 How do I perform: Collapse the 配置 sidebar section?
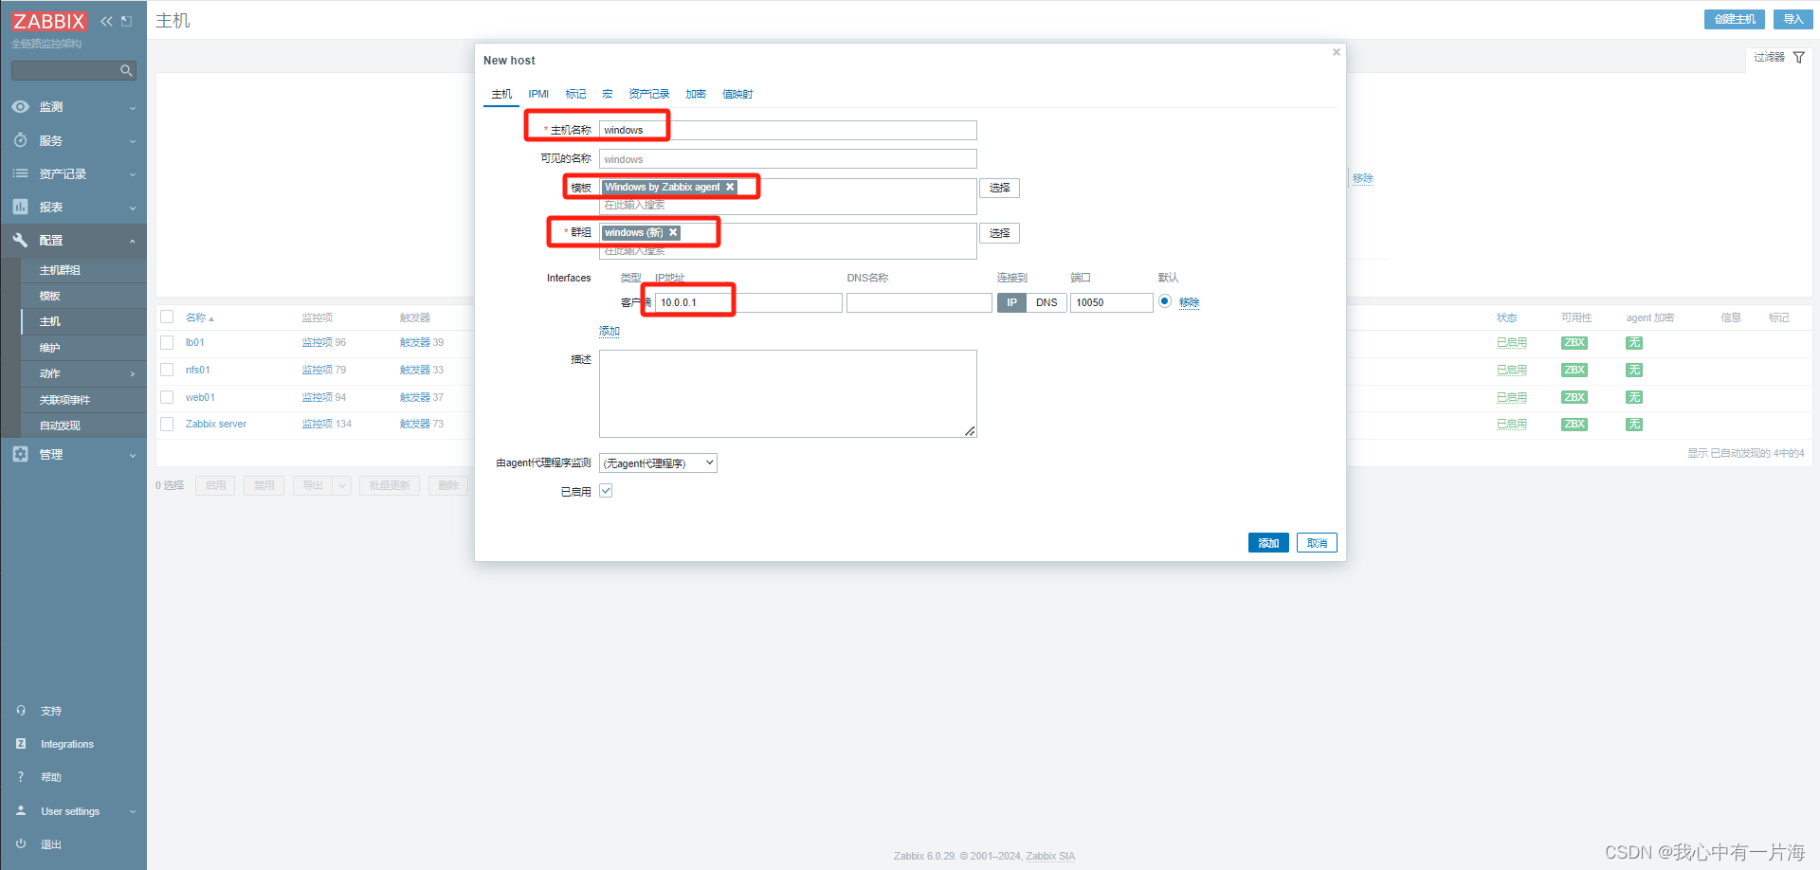coord(133,241)
